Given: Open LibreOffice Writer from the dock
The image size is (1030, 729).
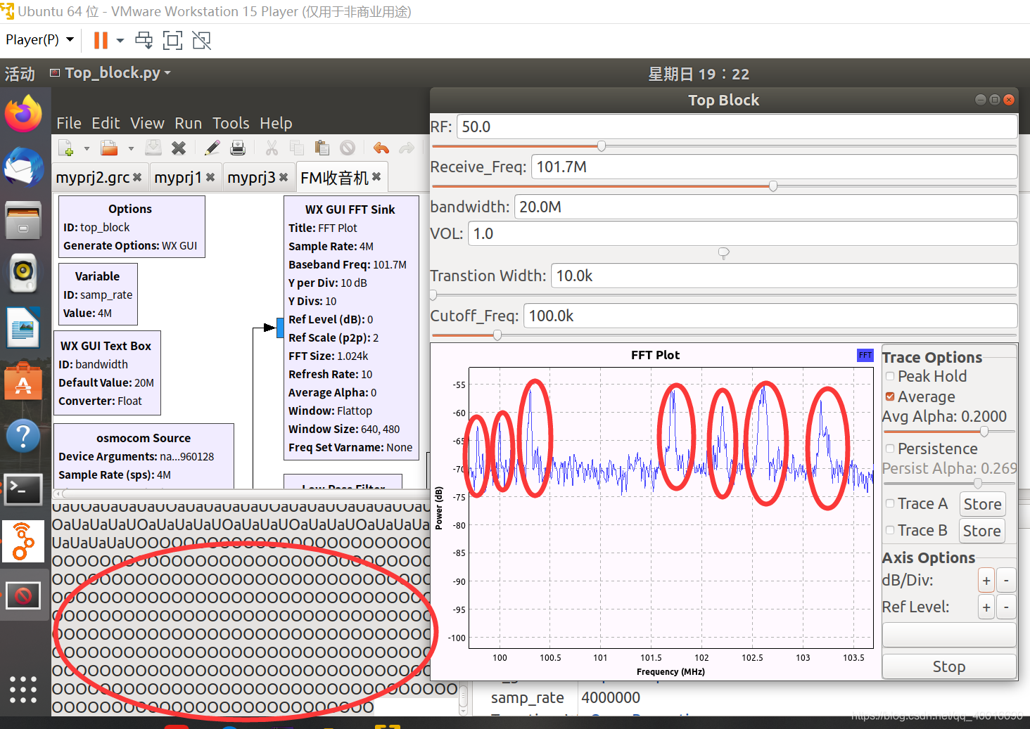Looking at the screenshot, I should (x=24, y=328).
